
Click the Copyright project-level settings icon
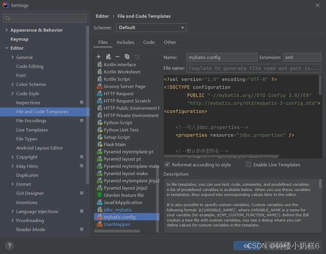tap(82, 157)
